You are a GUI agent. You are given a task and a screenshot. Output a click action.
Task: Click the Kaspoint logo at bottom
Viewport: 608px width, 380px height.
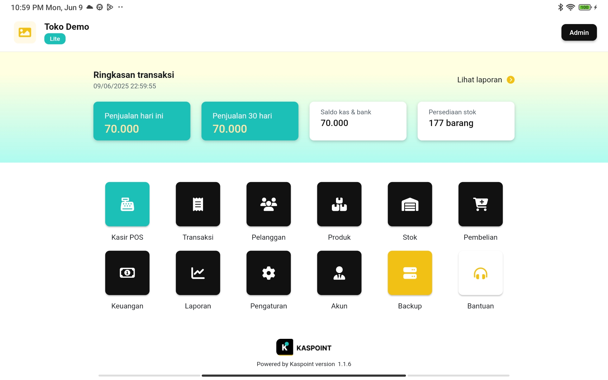(284, 347)
